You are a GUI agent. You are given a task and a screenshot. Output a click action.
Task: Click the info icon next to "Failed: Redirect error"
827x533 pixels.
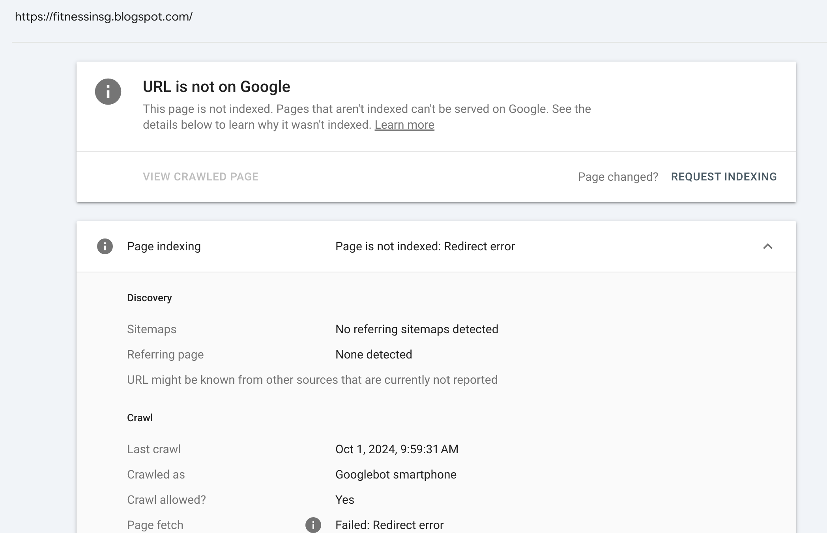(x=313, y=525)
